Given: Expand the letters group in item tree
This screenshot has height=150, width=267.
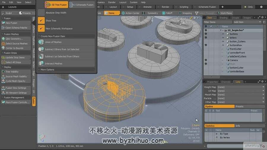Looking at the screenshot, I should click(x=223, y=38).
